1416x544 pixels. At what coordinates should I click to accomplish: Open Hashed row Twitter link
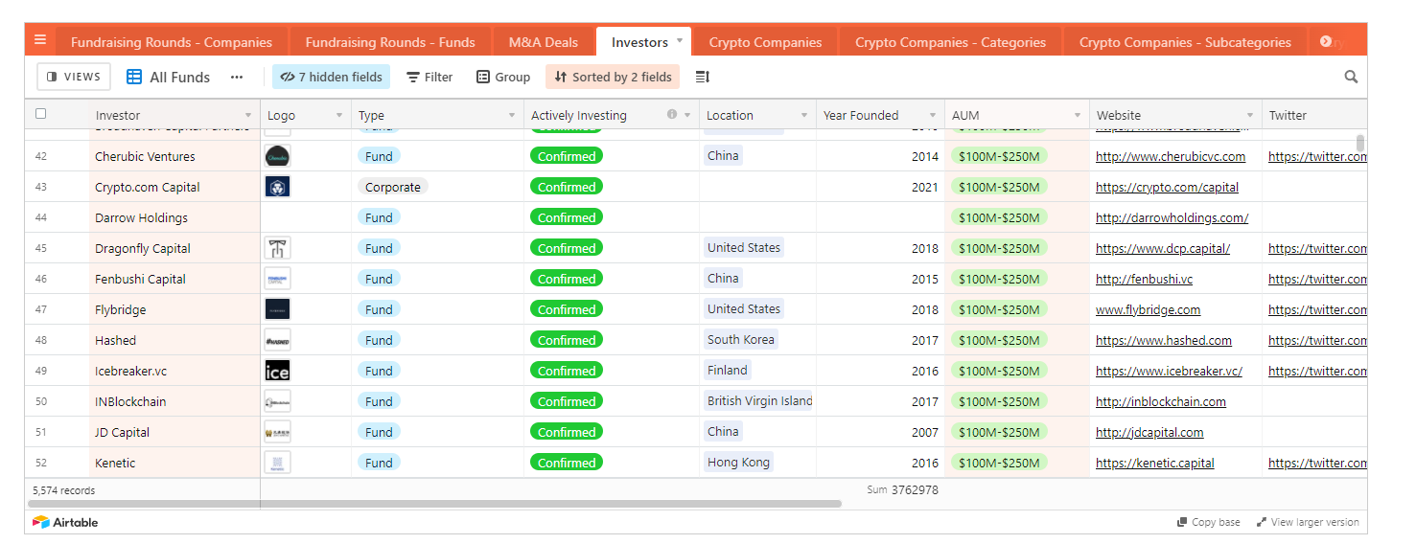(1317, 340)
